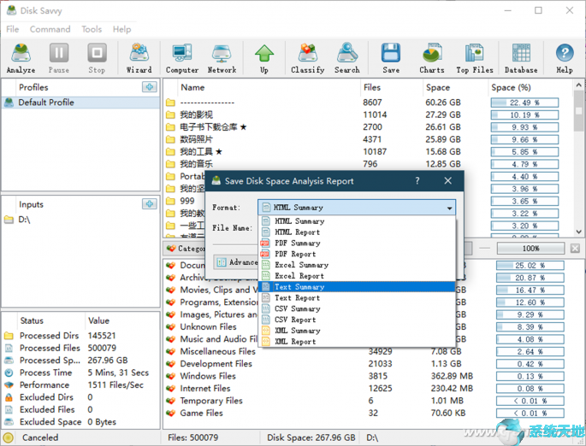Close the Save Disk Space Analysis Report dialog
The width and height of the screenshot is (586, 446).
coord(447,181)
